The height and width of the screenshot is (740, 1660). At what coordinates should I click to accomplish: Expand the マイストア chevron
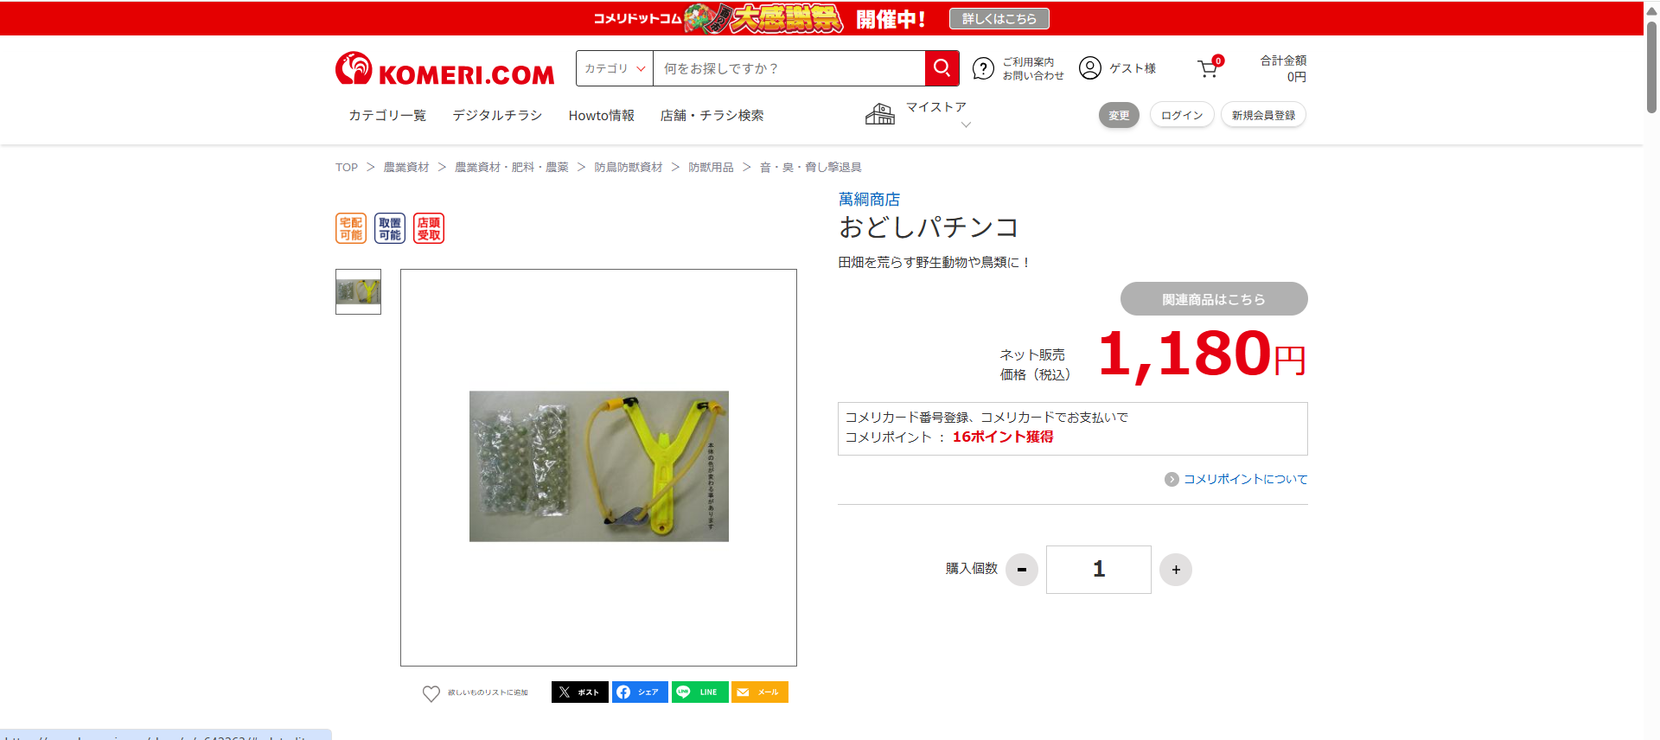[x=966, y=124]
